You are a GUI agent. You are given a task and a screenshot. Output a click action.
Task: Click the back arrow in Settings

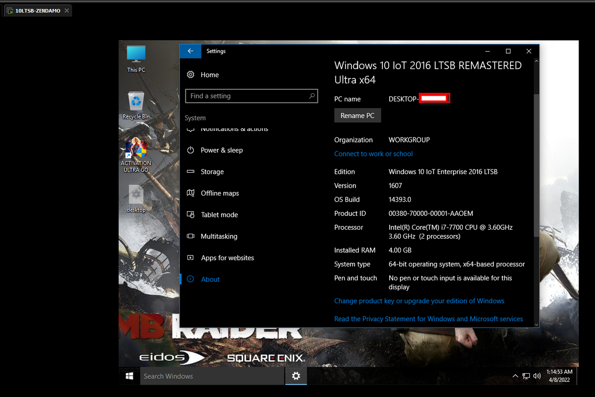190,51
